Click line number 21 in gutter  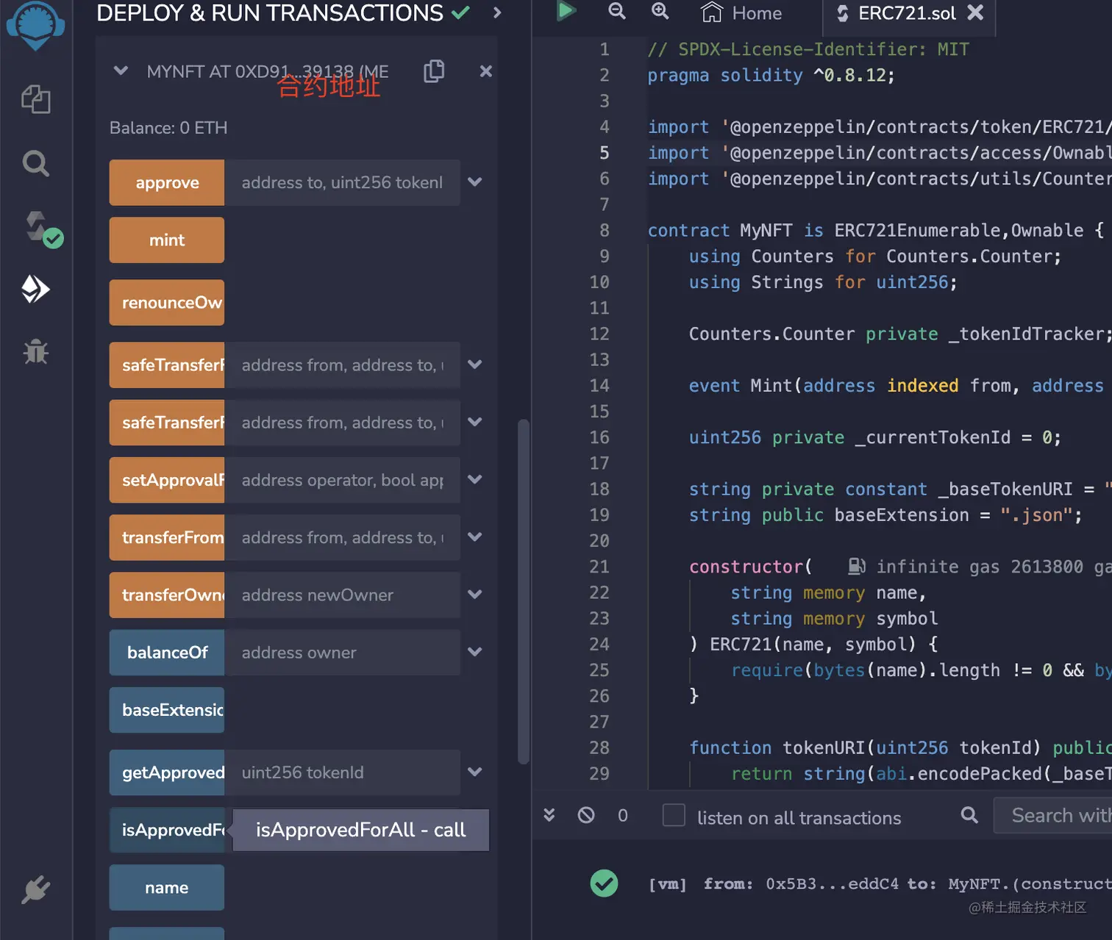pos(599,567)
